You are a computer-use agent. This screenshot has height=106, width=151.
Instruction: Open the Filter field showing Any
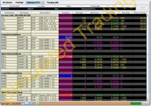pyautogui.click(x=68, y=9)
